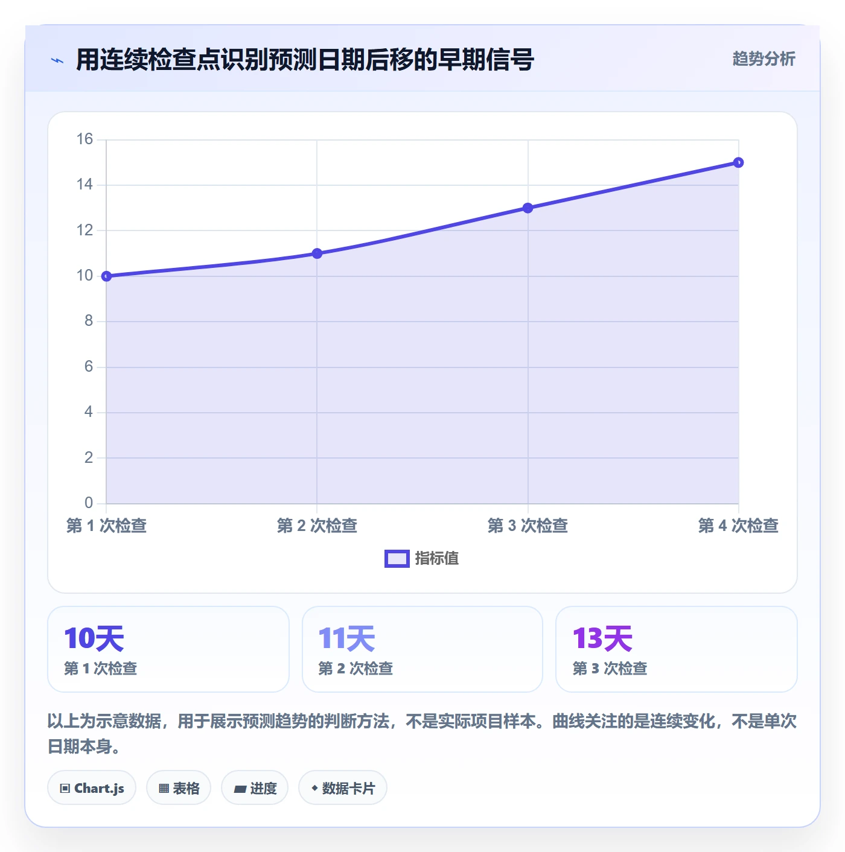
Task: Click the square icon in Chart.js tag
Action: pyautogui.click(x=65, y=788)
